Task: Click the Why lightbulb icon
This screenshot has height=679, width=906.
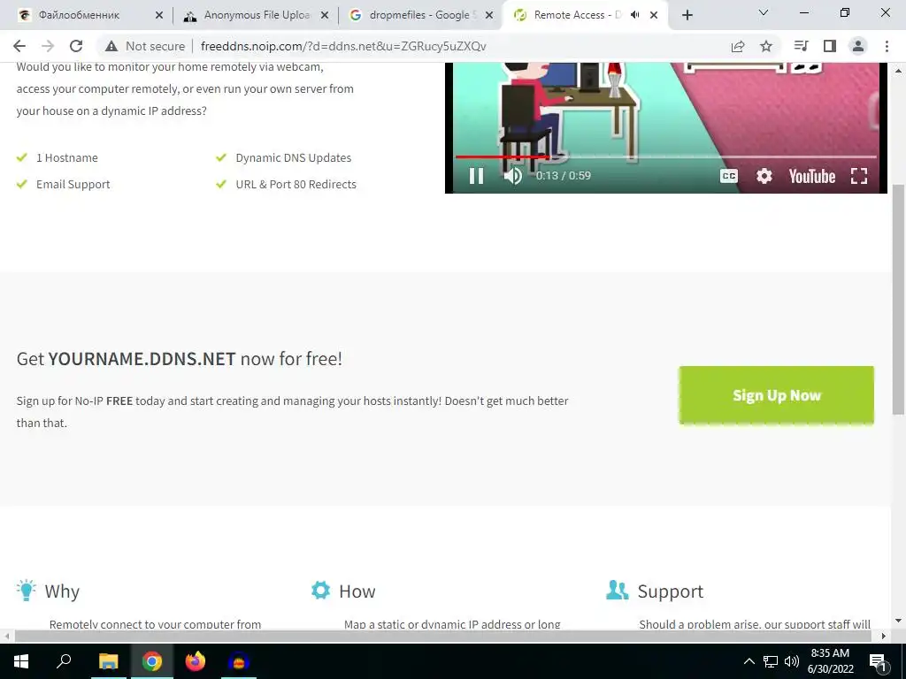Action: (x=27, y=590)
